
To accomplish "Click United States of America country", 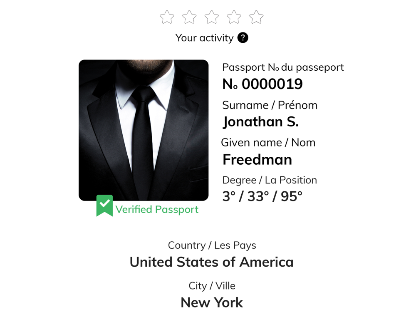I will 211,262.
